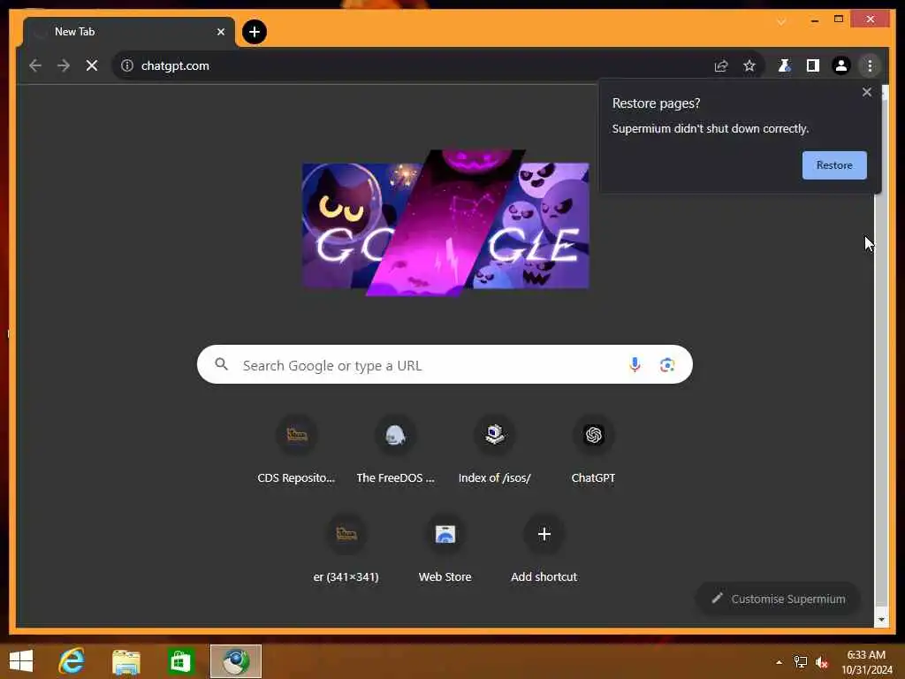The image size is (905, 679).
Task: Show hidden tray icons arrow
Action: pyautogui.click(x=779, y=662)
